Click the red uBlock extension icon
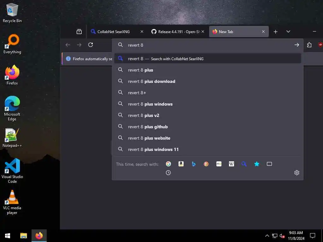 coord(320,45)
